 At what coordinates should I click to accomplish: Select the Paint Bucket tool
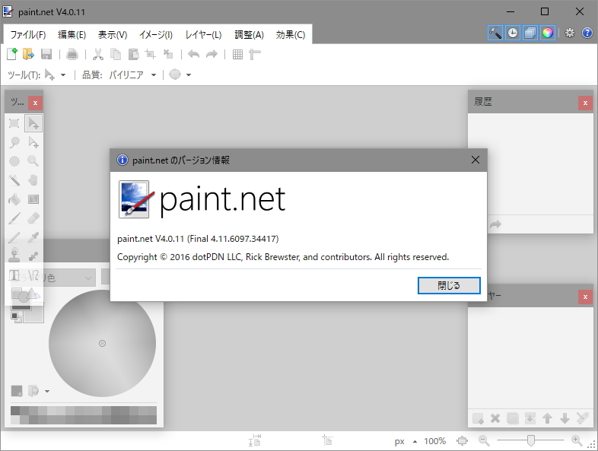[x=14, y=199]
